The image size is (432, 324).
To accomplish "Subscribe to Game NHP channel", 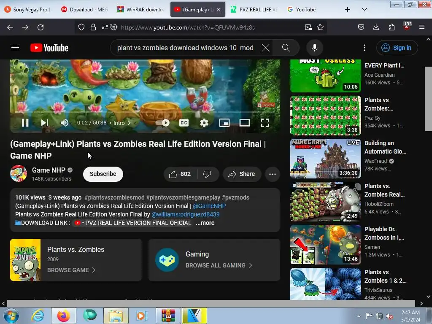I will tap(103, 174).
